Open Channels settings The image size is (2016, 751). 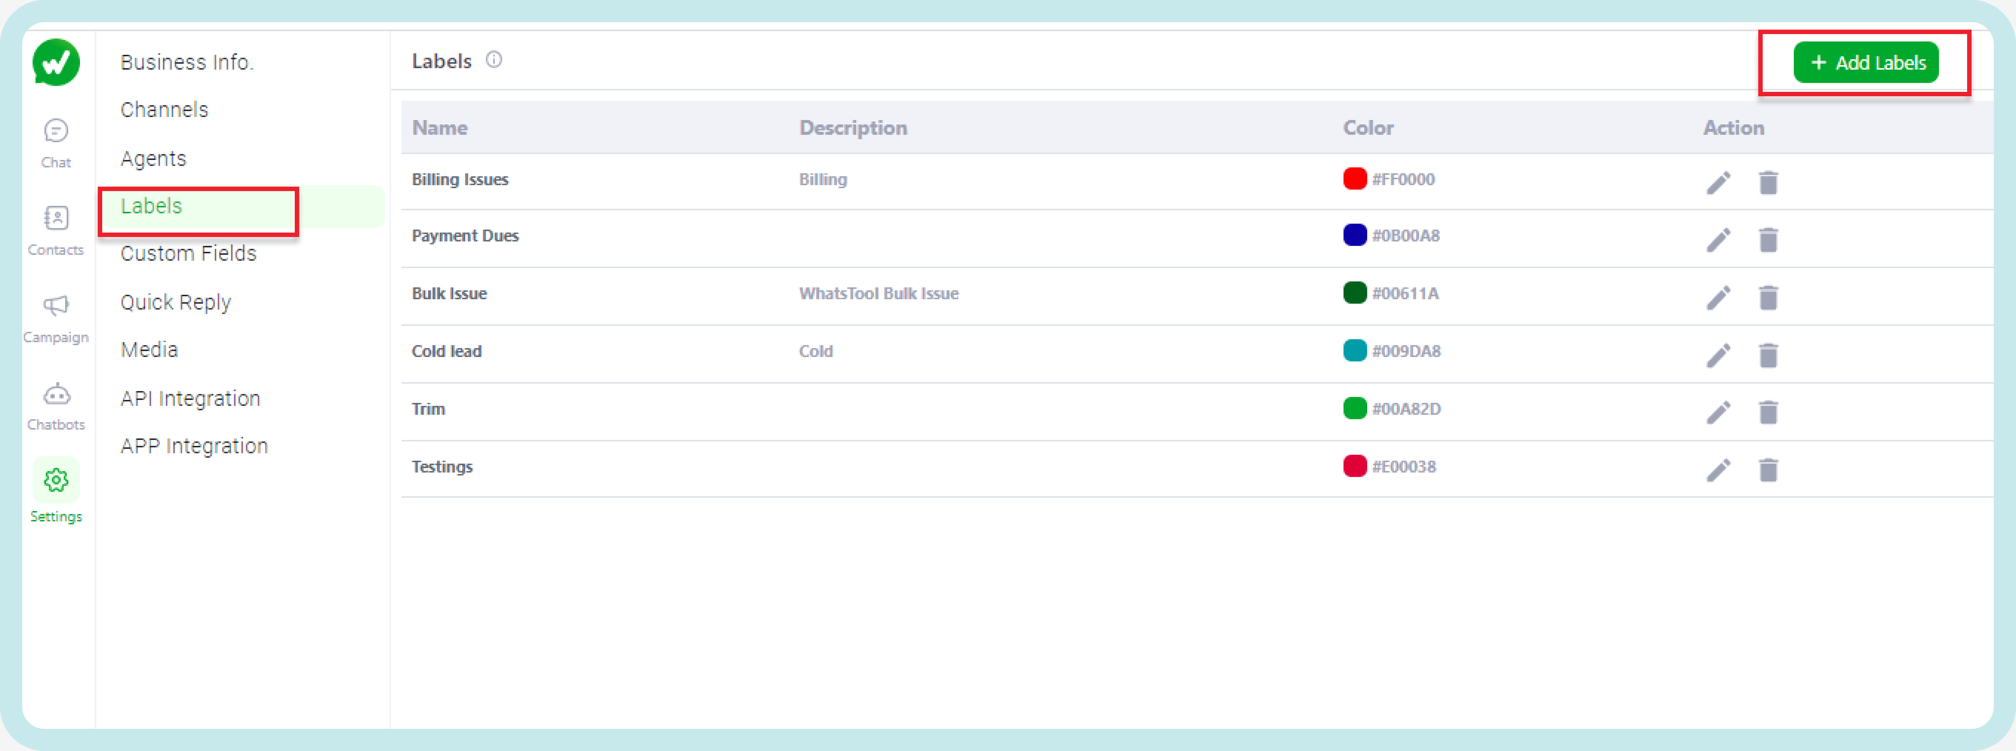coord(164,110)
